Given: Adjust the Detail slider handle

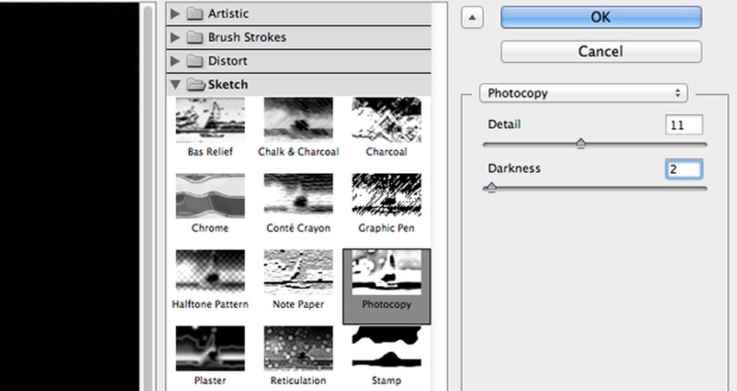Looking at the screenshot, I should (581, 143).
